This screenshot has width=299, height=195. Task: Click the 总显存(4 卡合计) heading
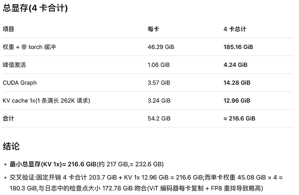[35, 8]
